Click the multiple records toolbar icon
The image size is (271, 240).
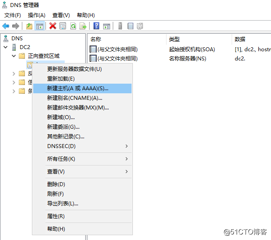click(140, 26)
